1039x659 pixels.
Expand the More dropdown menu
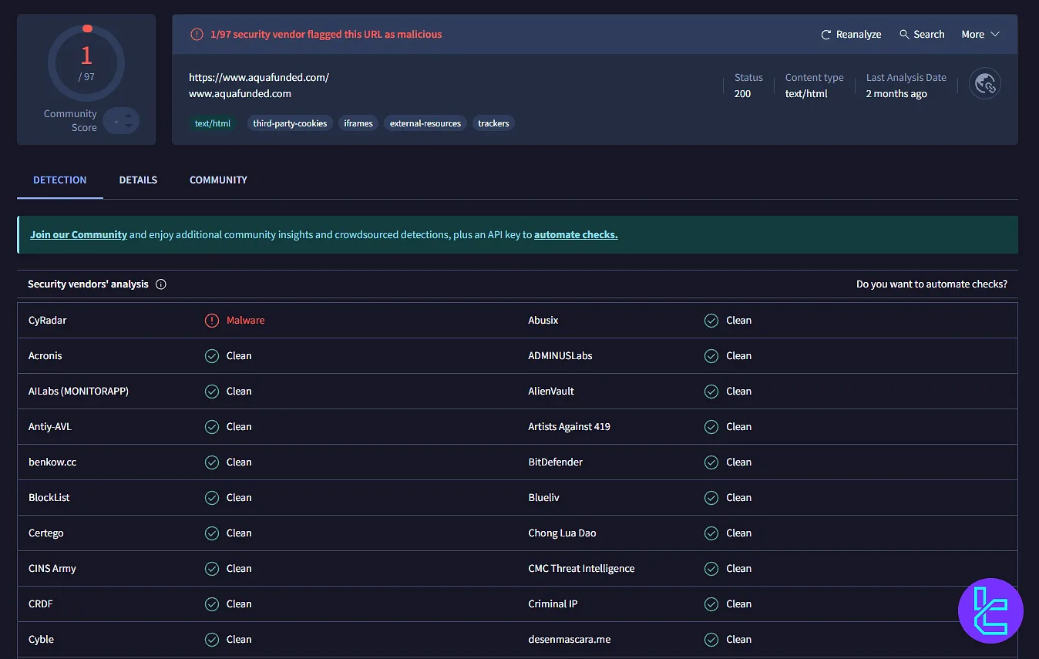pyautogui.click(x=980, y=34)
